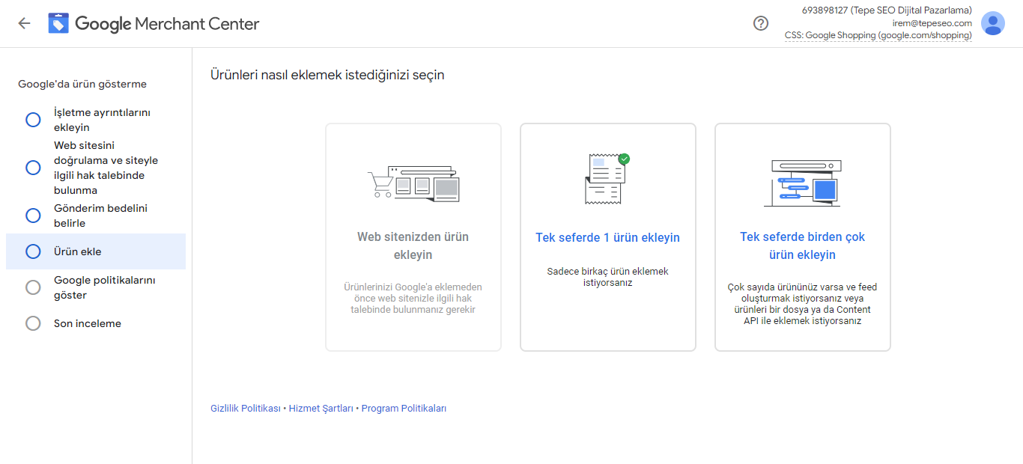The height and width of the screenshot is (464, 1023).
Task: Choose Tek seferde birden çok ürün ekleyin
Action: pyautogui.click(x=802, y=245)
